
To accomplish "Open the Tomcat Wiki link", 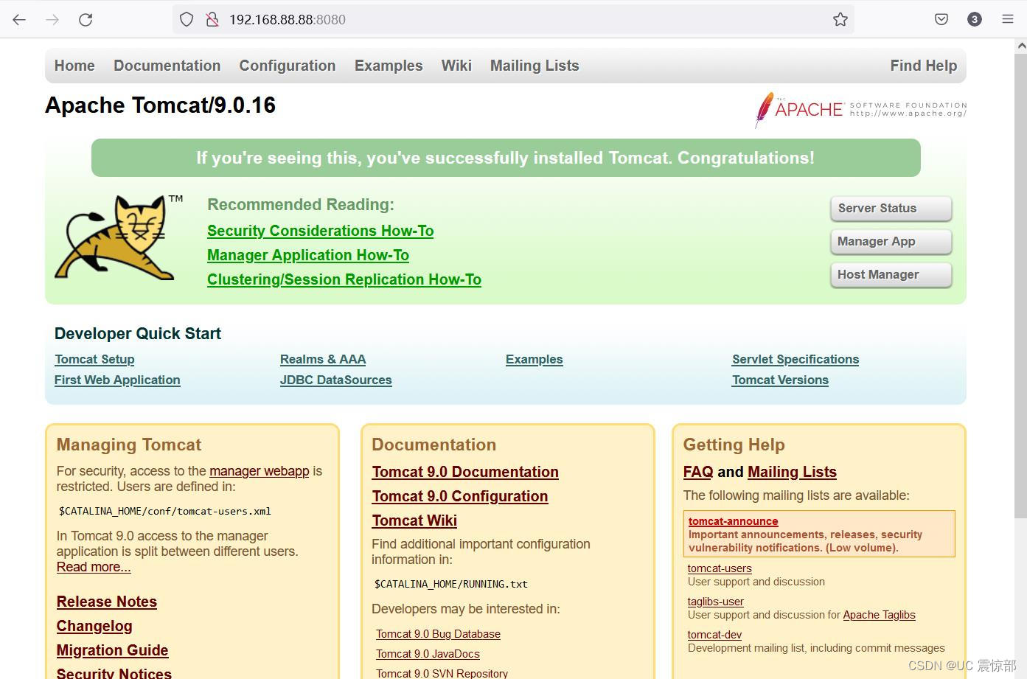I will tap(414, 520).
